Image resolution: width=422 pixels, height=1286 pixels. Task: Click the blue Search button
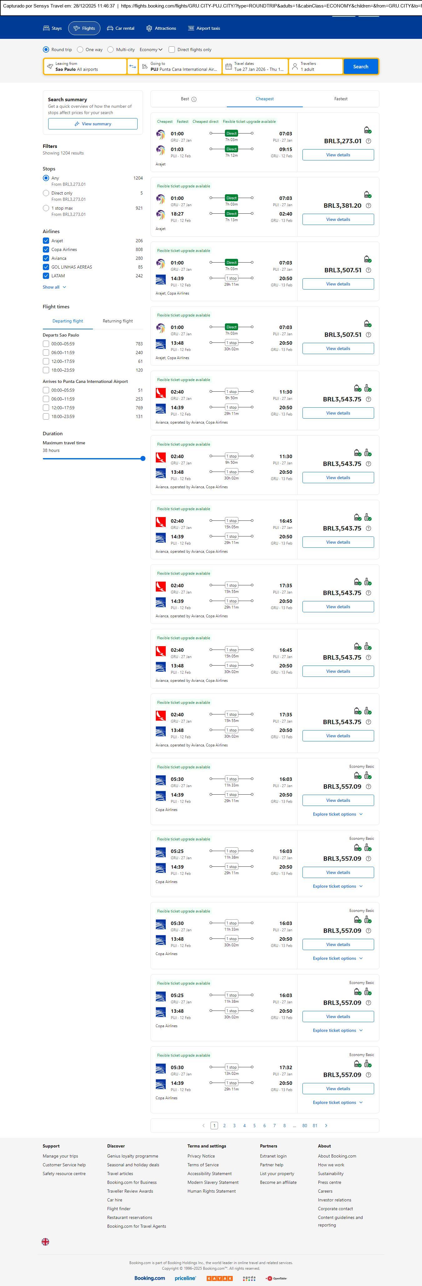[x=360, y=66]
